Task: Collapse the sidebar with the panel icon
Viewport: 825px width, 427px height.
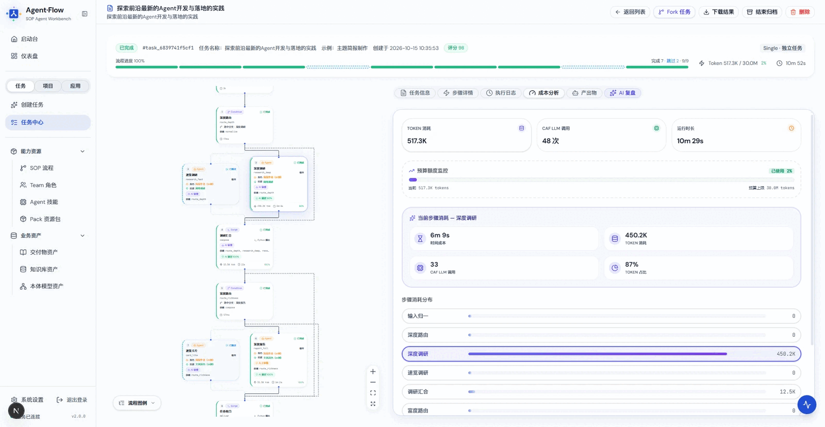Action: point(85,14)
